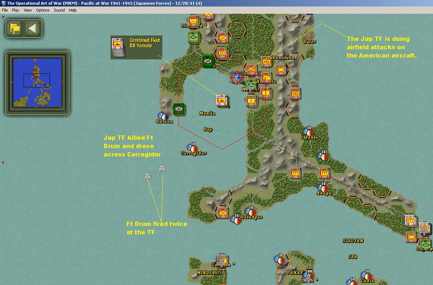Screen dimensions: 433x285
Task: Open the File menu
Action: point(5,10)
